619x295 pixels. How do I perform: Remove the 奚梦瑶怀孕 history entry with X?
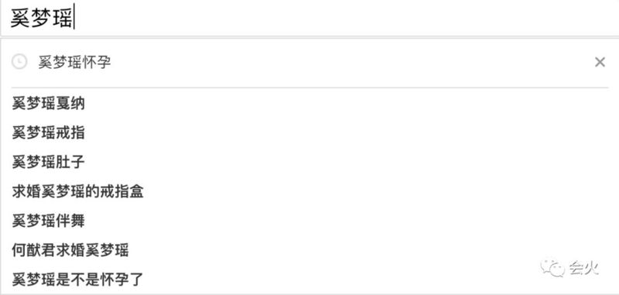click(600, 62)
